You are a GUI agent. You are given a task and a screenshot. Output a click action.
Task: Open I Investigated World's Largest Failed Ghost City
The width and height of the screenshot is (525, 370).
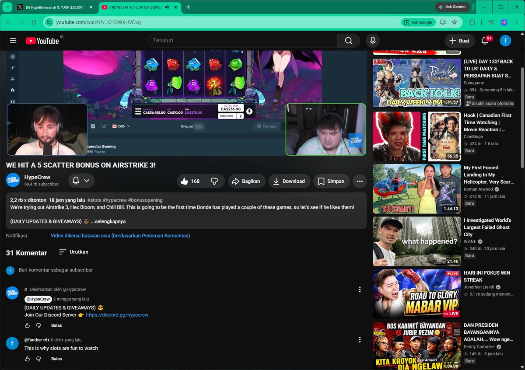(487, 227)
